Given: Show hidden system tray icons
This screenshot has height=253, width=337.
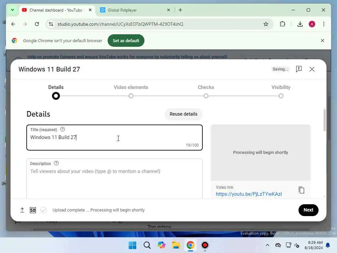Looking at the screenshot, I should click(x=267, y=245).
